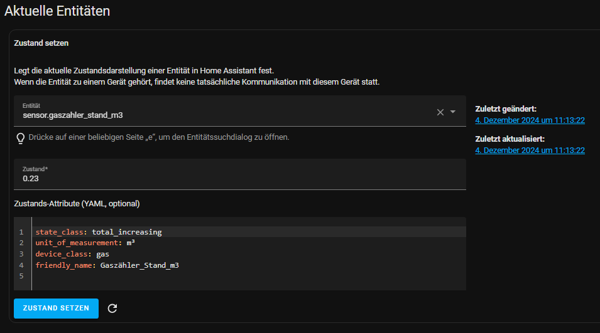
Task: Open the Zuletzt geändert timestamp link
Action: tap(530, 120)
